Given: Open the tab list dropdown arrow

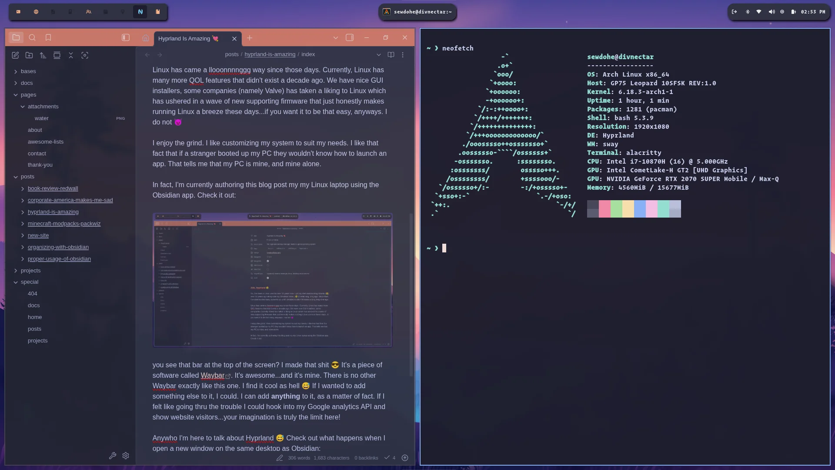Looking at the screenshot, I should [x=335, y=38].
